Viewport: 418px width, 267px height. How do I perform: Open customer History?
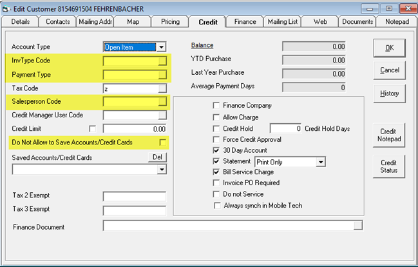[390, 94]
